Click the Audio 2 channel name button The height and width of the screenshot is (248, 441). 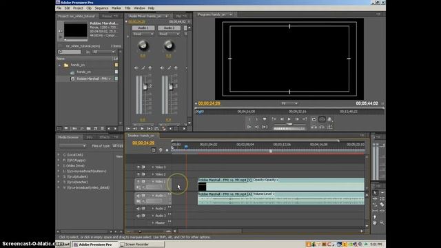point(169,28)
